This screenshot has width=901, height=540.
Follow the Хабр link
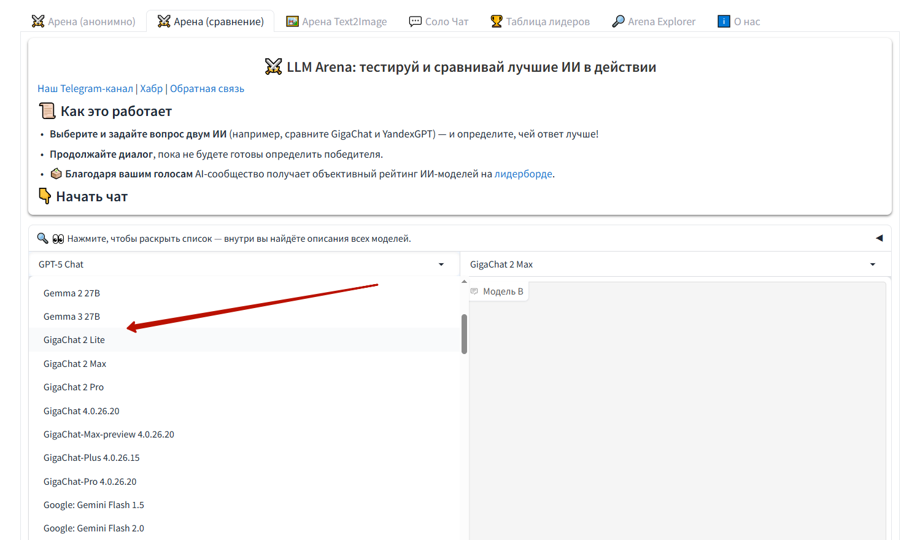[x=152, y=88]
